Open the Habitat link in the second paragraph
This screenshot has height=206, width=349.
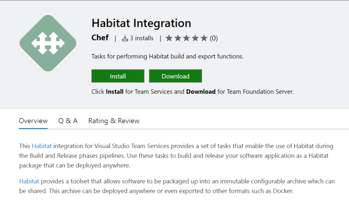point(29,181)
